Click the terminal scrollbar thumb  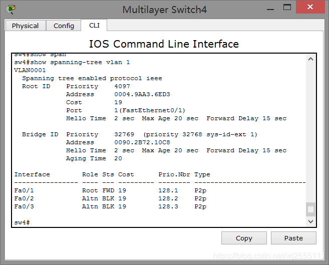pos(311,209)
